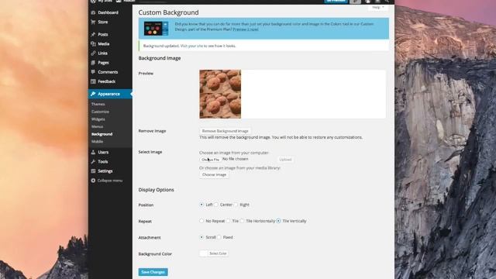
Task: Click the background color swatch box
Action: pyautogui.click(x=204, y=253)
